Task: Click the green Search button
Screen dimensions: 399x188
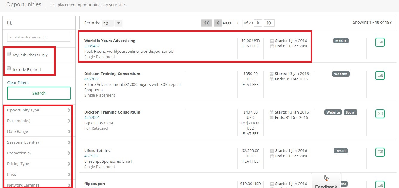Action: 39,93
